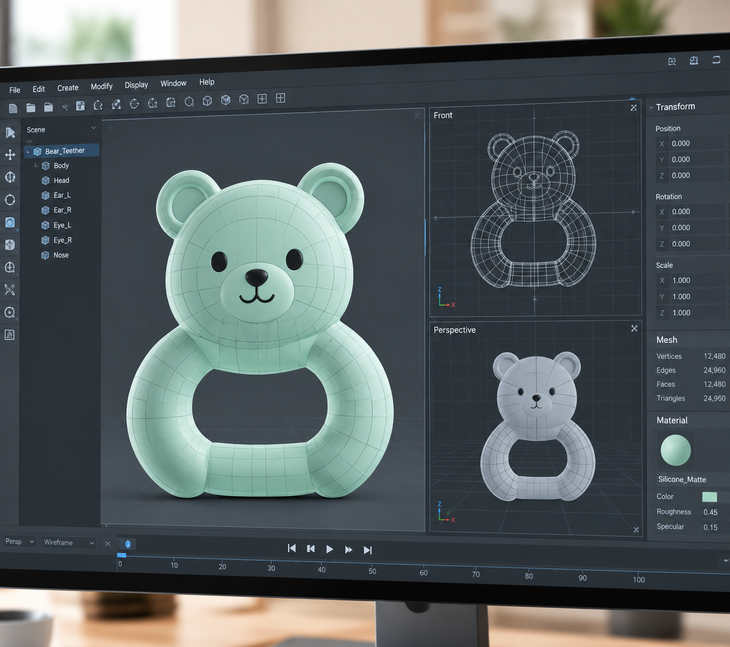Select the Head object in Scene tree
This screenshot has height=647, width=730.
click(x=61, y=180)
